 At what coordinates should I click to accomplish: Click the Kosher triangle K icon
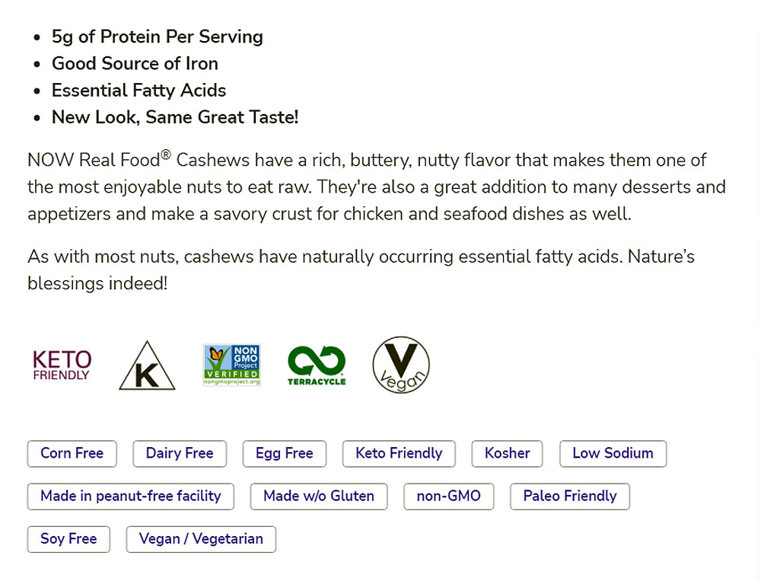point(147,366)
